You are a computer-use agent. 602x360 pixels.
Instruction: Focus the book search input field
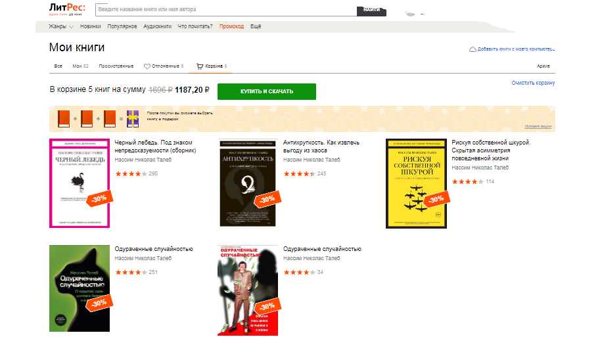coord(226,9)
